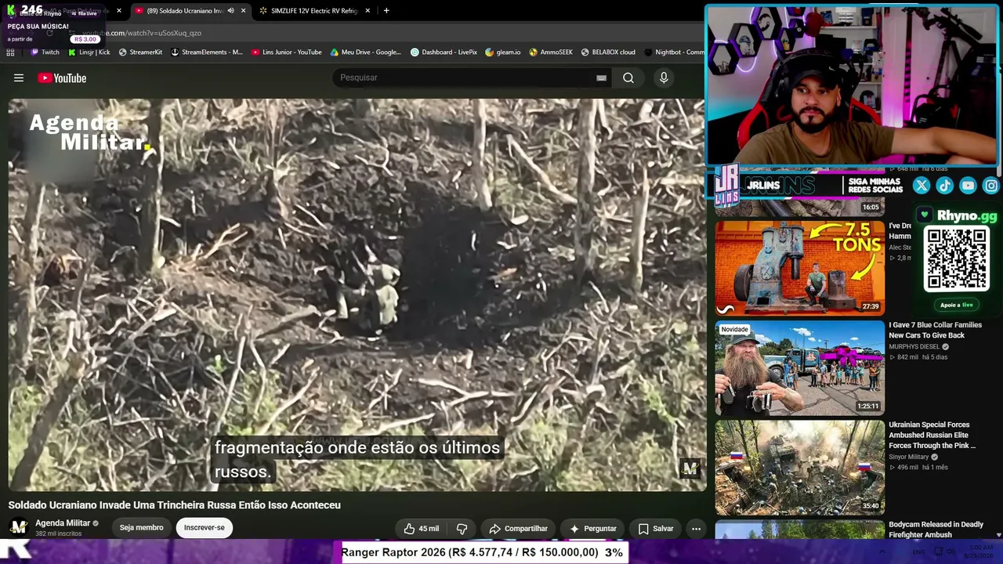Open the Lins Junior - YouTube bookmark
This screenshot has height=564, width=1003.
(x=287, y=52)
